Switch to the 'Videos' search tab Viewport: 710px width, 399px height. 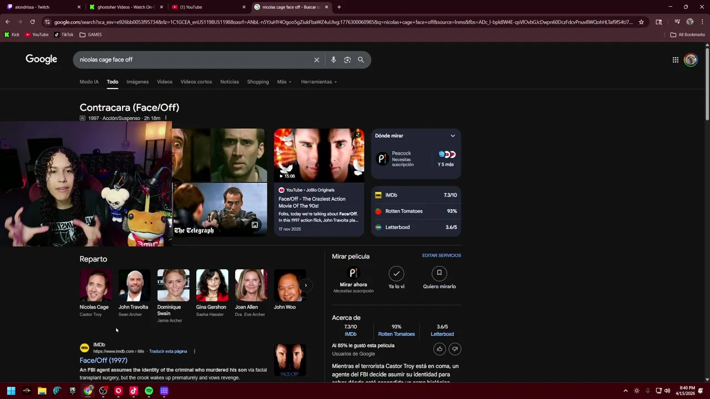point(165,81)
